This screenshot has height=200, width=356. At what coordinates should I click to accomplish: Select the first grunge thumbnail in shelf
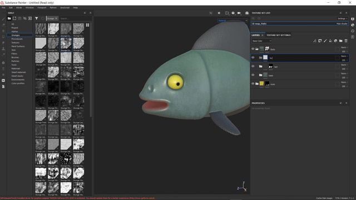click(41, 29)
